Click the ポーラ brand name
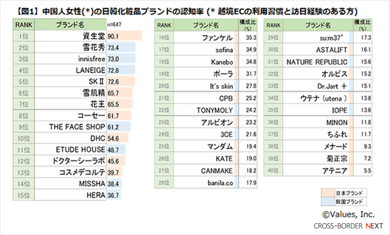This screenshot has width=390, height=235. tap(223, 74)
